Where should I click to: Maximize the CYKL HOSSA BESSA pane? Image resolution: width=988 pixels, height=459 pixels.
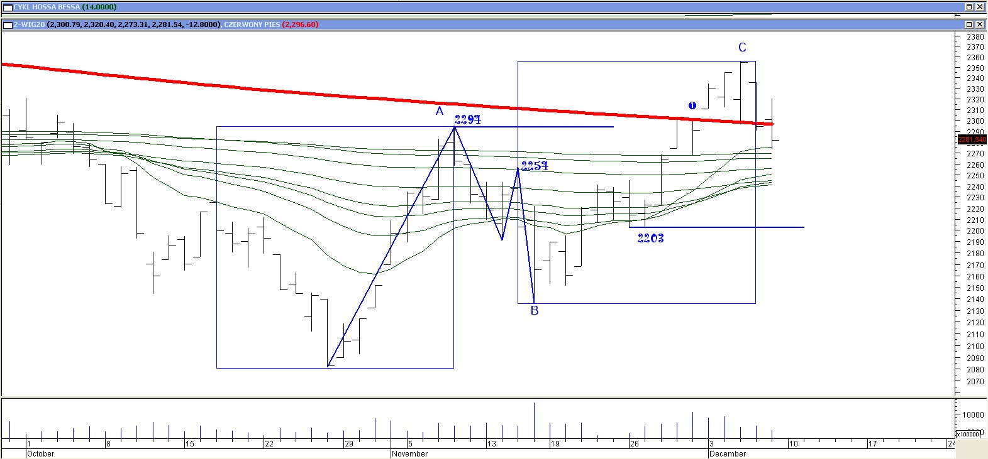tap(970, 7)
